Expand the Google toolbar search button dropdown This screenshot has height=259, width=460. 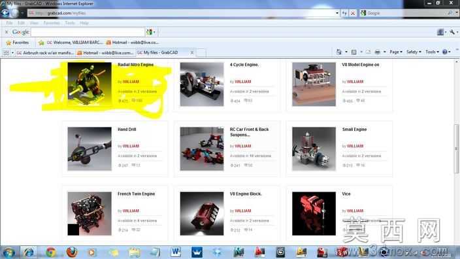[x=154, y=32]
